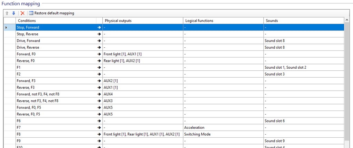
Task: Click the move up arrow icon
Action: [x=7, y=13]
